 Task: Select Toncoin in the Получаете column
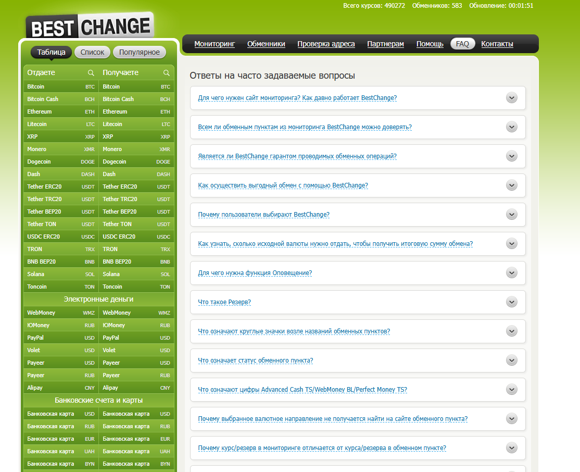pyautogui.click(x=136, y=287)
